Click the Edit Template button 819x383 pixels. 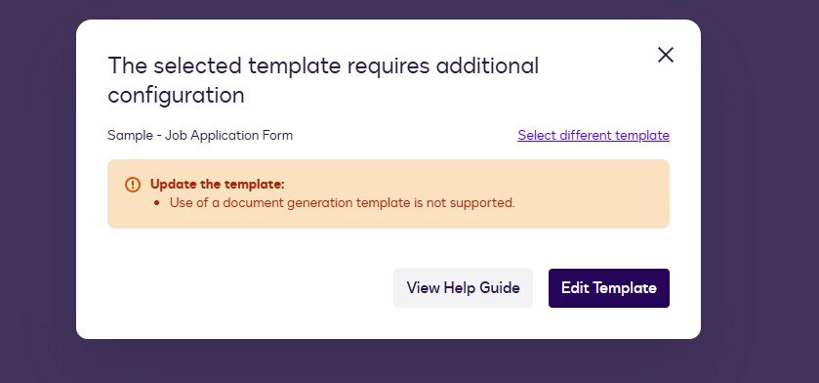(608, 288)
